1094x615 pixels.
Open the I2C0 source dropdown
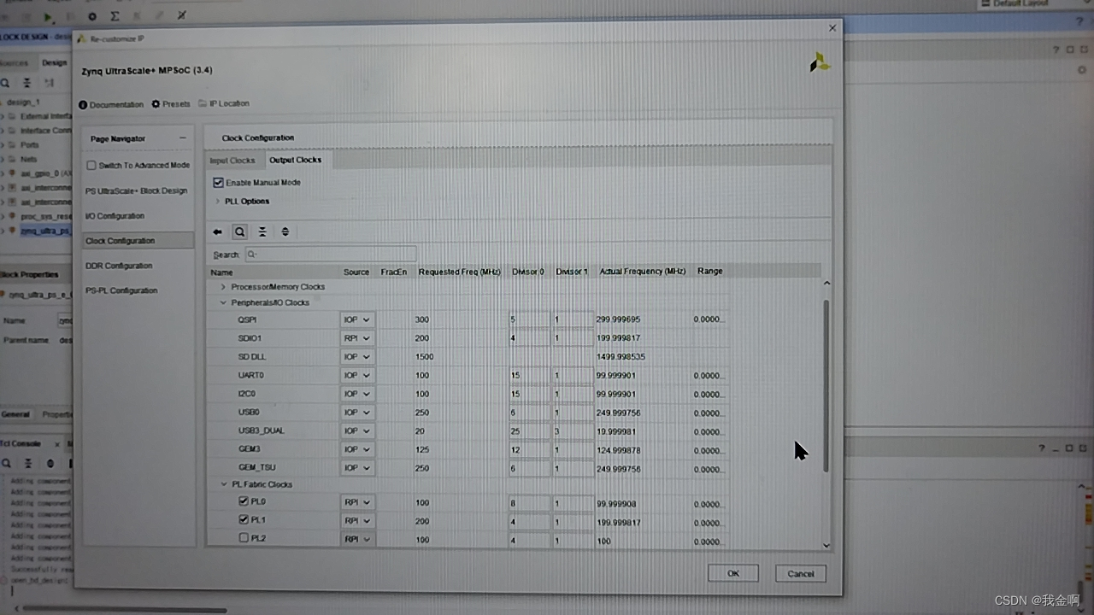[357, 394]
